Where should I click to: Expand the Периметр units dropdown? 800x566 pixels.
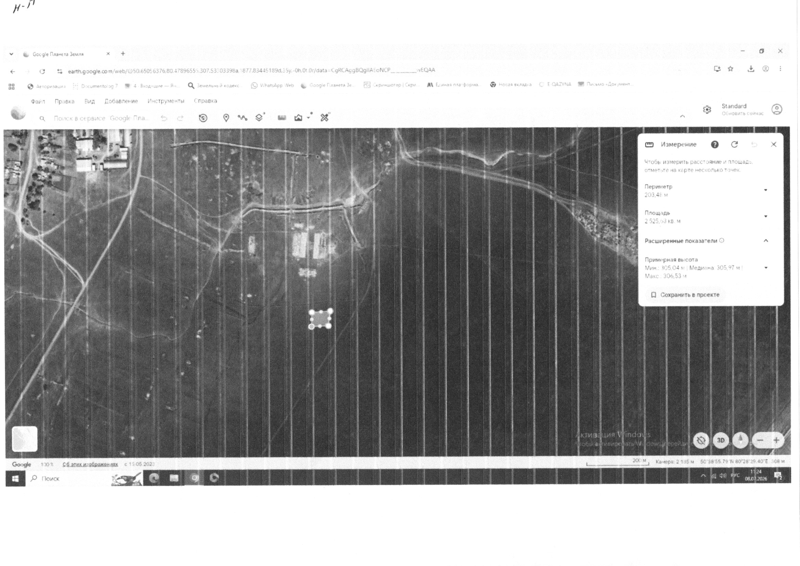pos(765,190)
